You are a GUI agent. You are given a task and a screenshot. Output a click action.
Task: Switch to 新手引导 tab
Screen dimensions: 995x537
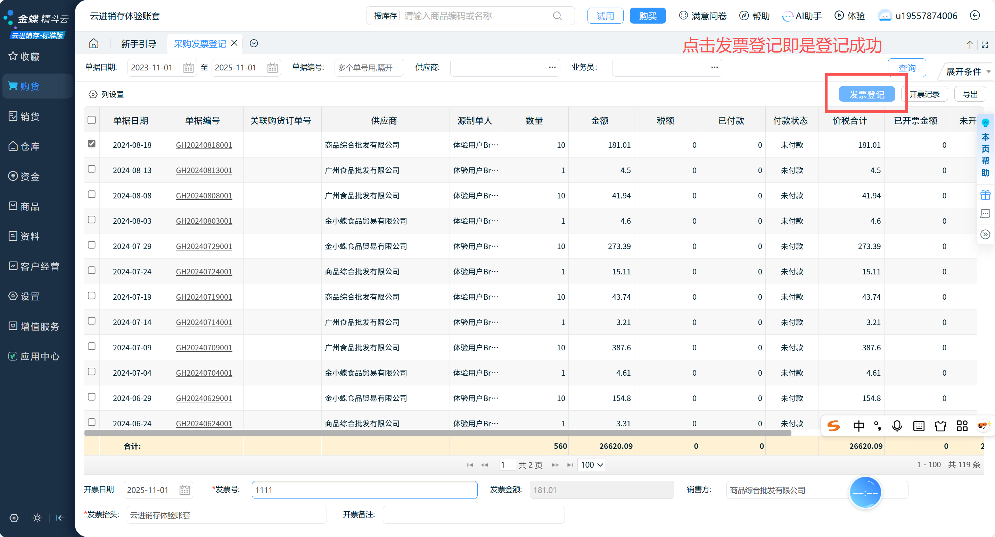pyautogui.click(x=138, y=44)
